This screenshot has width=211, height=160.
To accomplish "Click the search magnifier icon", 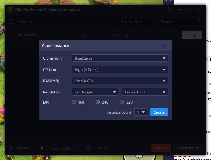I will pyautogui.click(x=199, y=21).
